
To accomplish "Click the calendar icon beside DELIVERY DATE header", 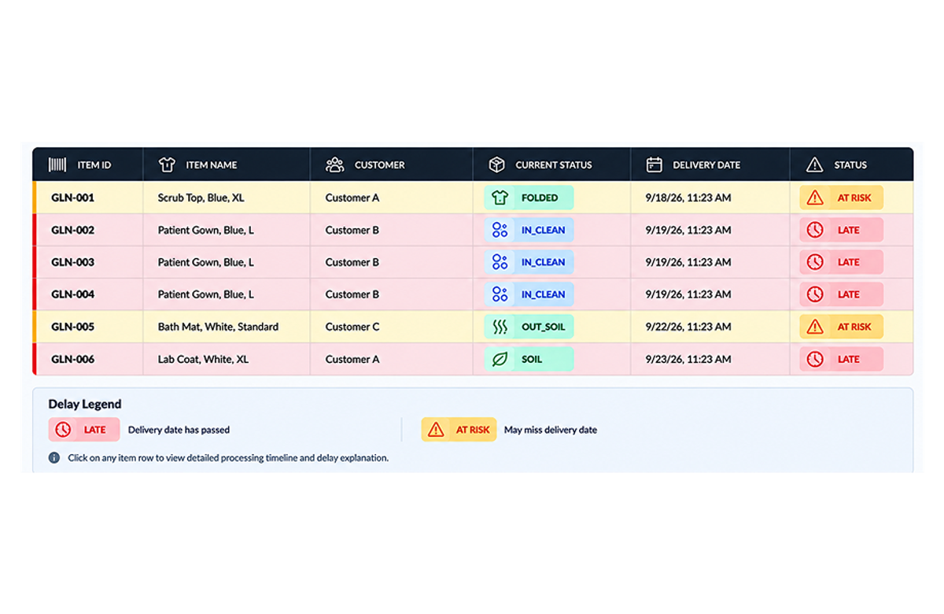I will point(654,165).
